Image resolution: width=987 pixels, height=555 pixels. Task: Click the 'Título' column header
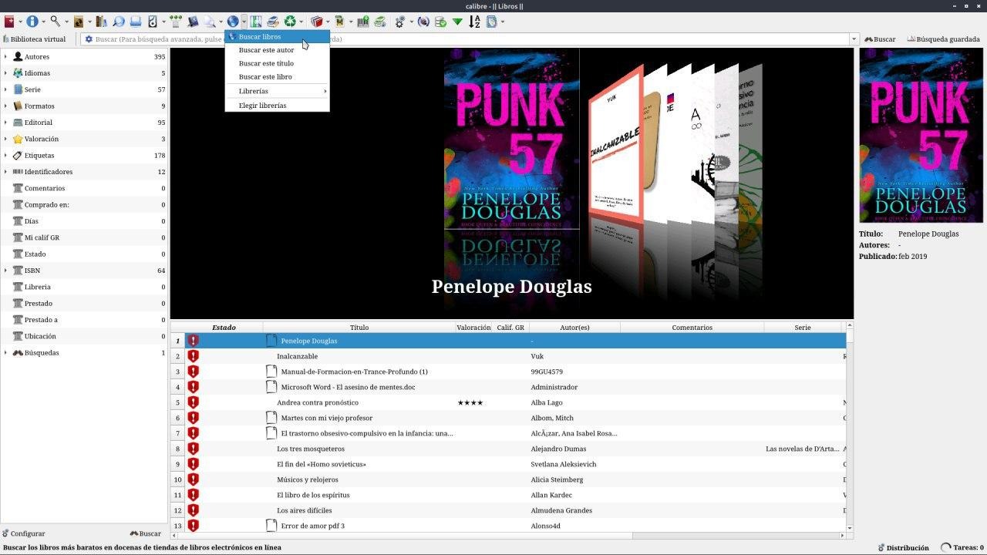pos(359,328)
